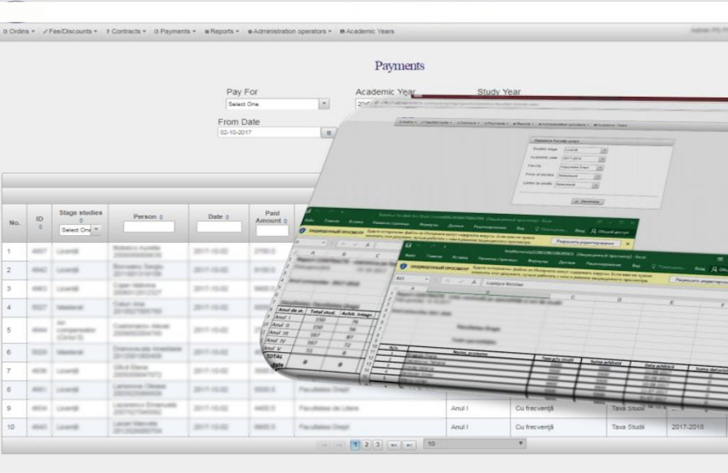The image size is (728, 473).
Task: Open the Ordins menu
Action: tap(19, 31)
